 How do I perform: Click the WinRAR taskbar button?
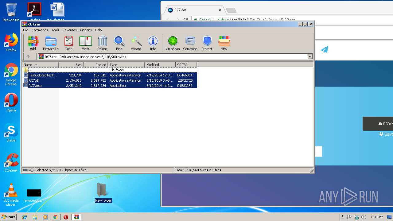(x=76, y=217)
